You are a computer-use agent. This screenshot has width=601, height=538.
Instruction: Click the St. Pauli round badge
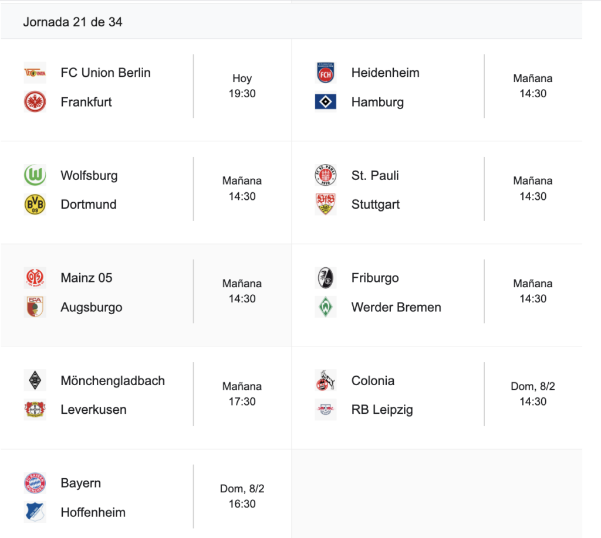pyautogui.click(x=326, y=175)
